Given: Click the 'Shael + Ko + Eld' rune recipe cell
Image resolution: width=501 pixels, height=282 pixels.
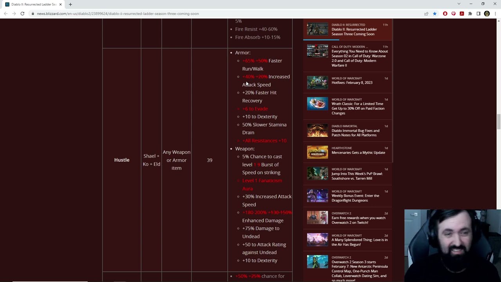Looking at the screenshot, I should (151, 160).
